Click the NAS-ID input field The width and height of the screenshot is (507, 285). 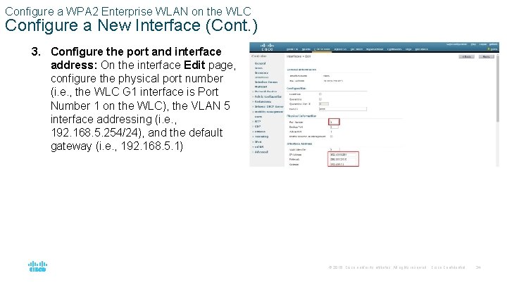tap(343, 109)
